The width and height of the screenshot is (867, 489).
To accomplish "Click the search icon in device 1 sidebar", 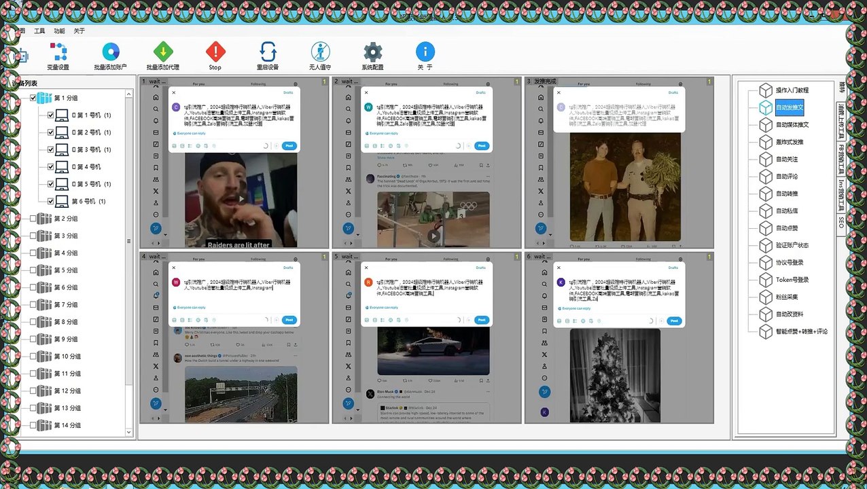I will point(156,109).
